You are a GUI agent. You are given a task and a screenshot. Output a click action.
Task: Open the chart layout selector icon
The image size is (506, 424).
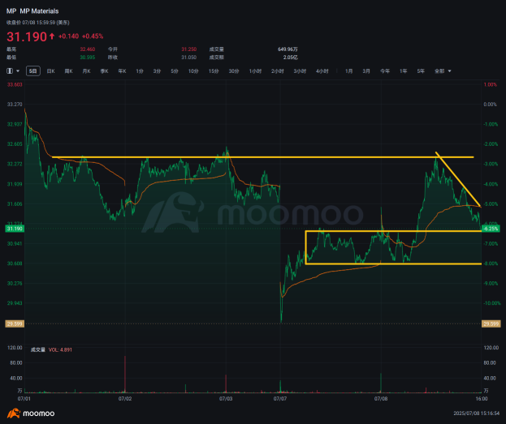pyautogui.click(x=10, y=71)
